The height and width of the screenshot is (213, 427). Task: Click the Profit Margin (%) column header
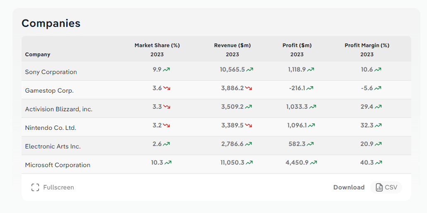click(367, 45)
